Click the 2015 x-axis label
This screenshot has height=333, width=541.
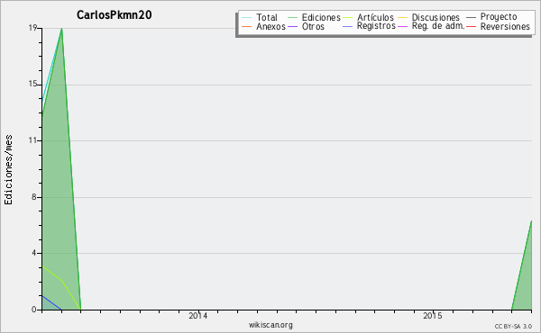point(433,315)
